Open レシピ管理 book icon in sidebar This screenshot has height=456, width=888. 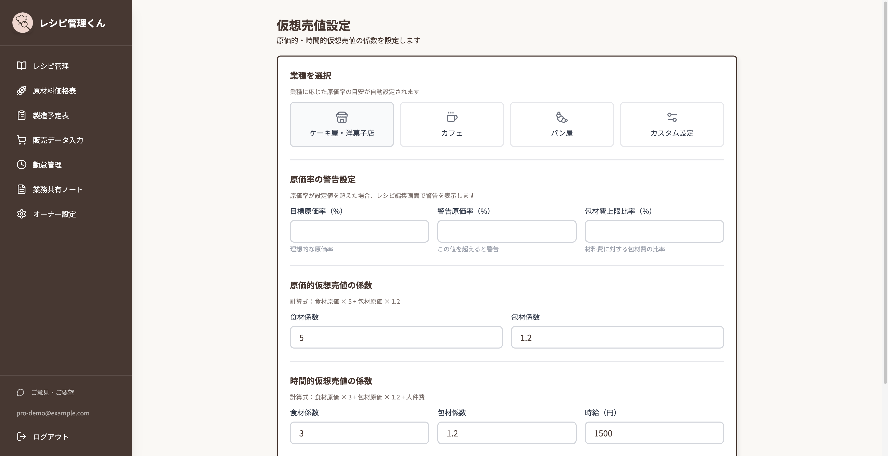click(21, 66)
